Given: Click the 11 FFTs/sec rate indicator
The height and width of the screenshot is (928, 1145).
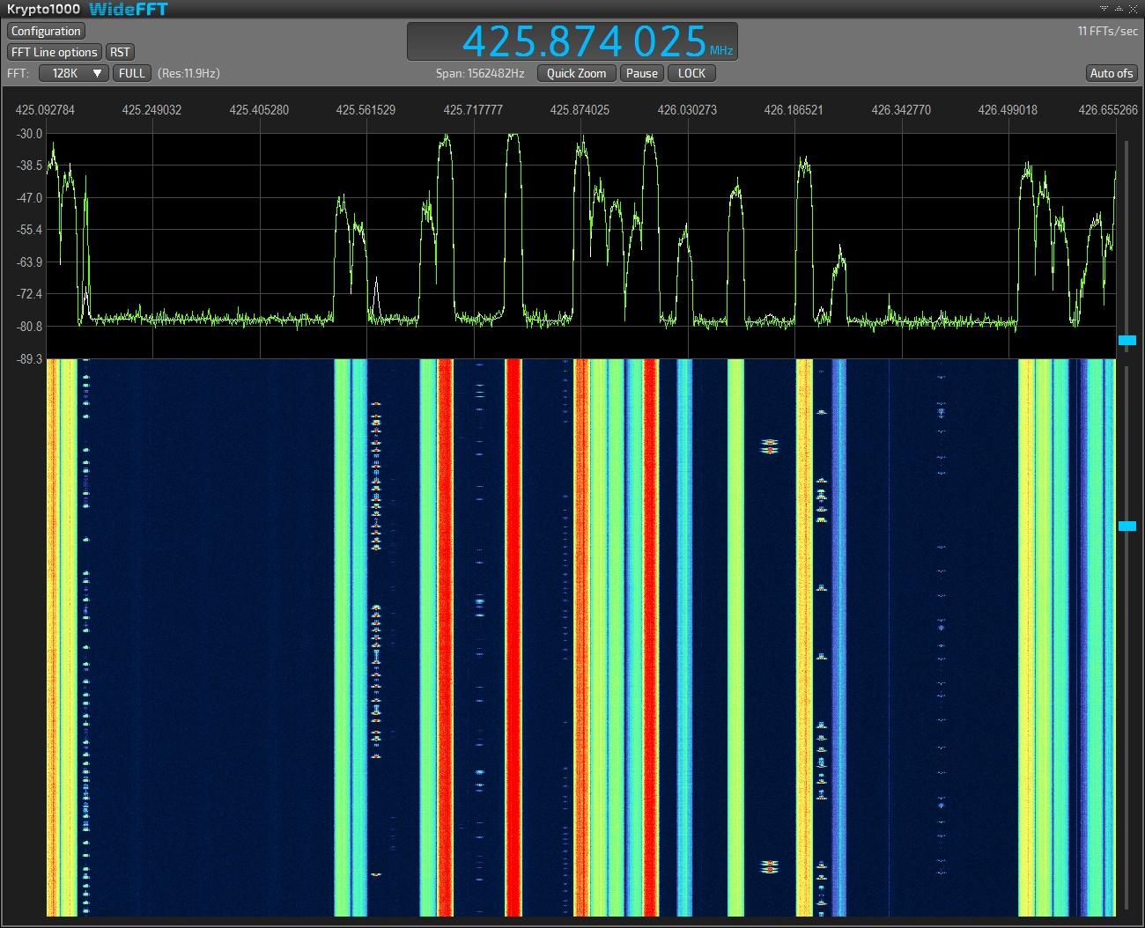Looking at the screenshot, I should pos(1107,31).
